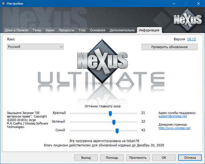This screenshot has height=164, width=205.
Task: Open the Tray tab
Action: pyautogui.click(x=82, y=30)
